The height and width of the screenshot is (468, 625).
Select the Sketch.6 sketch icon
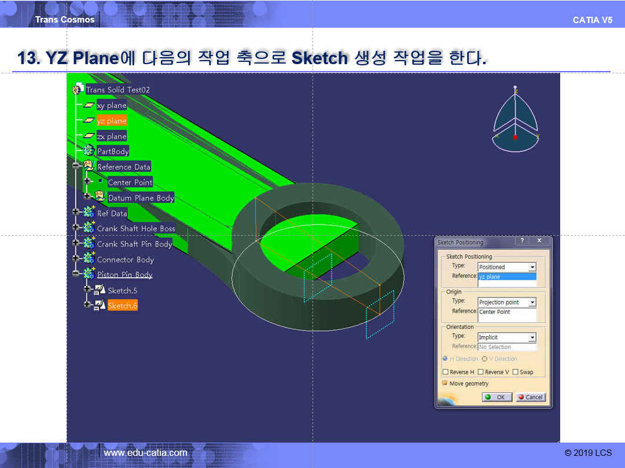[100, 305]
